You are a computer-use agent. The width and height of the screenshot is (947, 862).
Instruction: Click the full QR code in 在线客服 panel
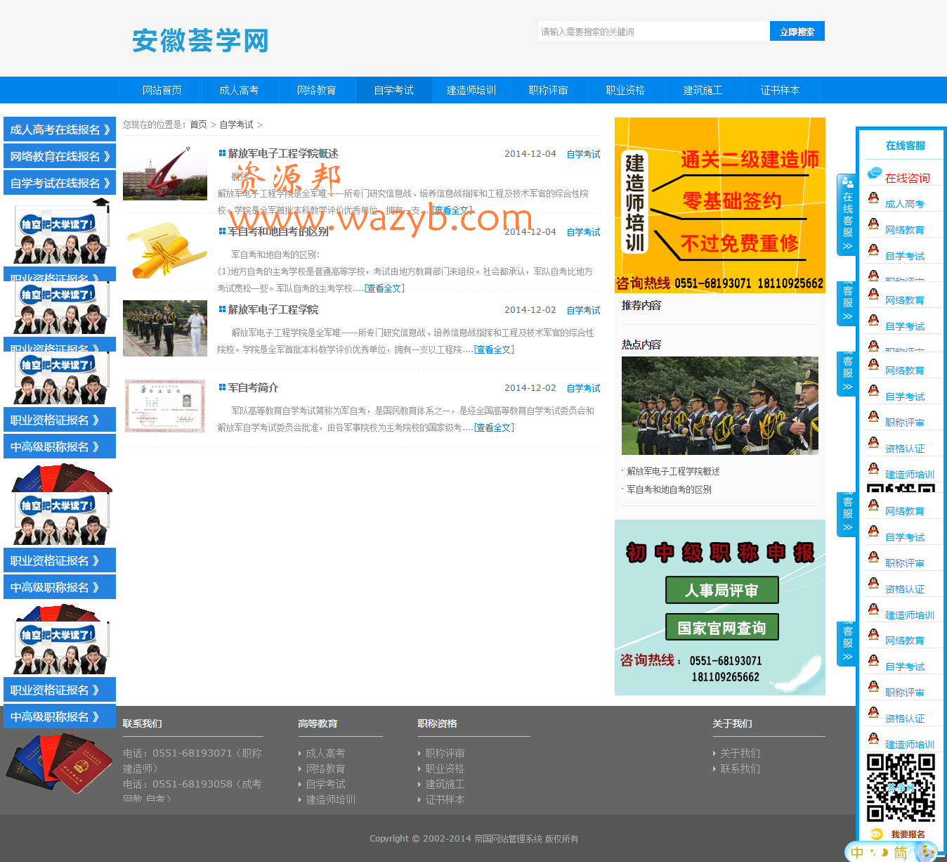[x=901, y=787]
